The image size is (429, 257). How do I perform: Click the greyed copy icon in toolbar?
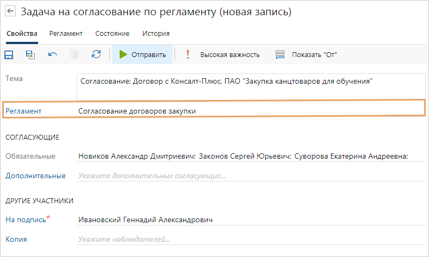[x=74, y=54]
